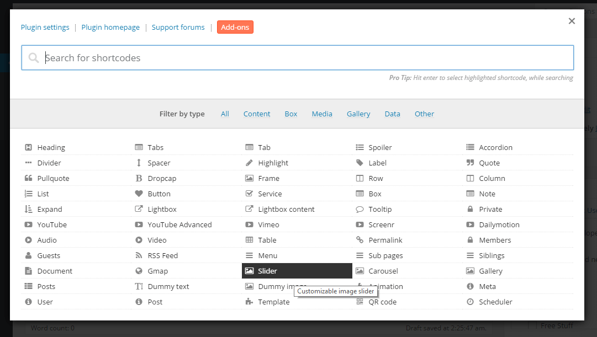Viewport: 597px width, 337px height.
Task: Filter by Content type
Action: [256, 114]
